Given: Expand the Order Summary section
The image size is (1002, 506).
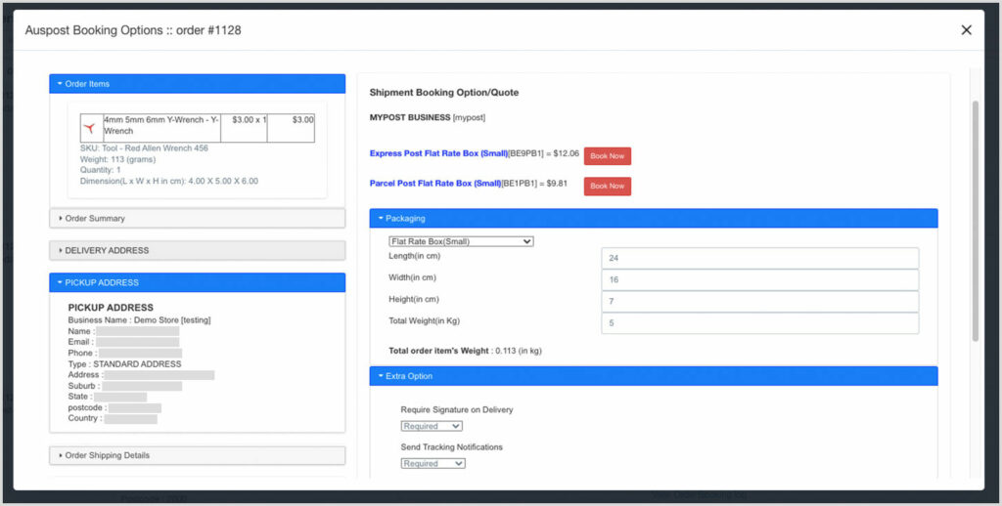Looking at the screenshot, I should (x=198, y=218).
